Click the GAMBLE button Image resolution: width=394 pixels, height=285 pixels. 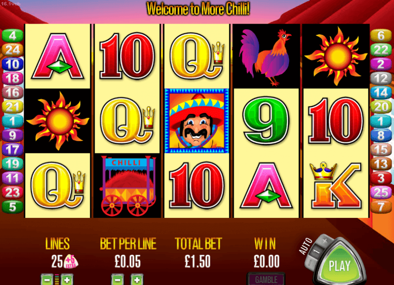pos(266,279)
